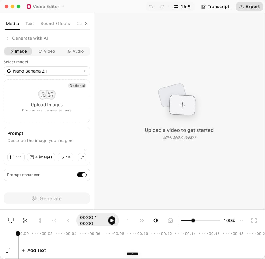Click the Export button
Viewport: 265px width, 259px height.
tap(249, 7)
